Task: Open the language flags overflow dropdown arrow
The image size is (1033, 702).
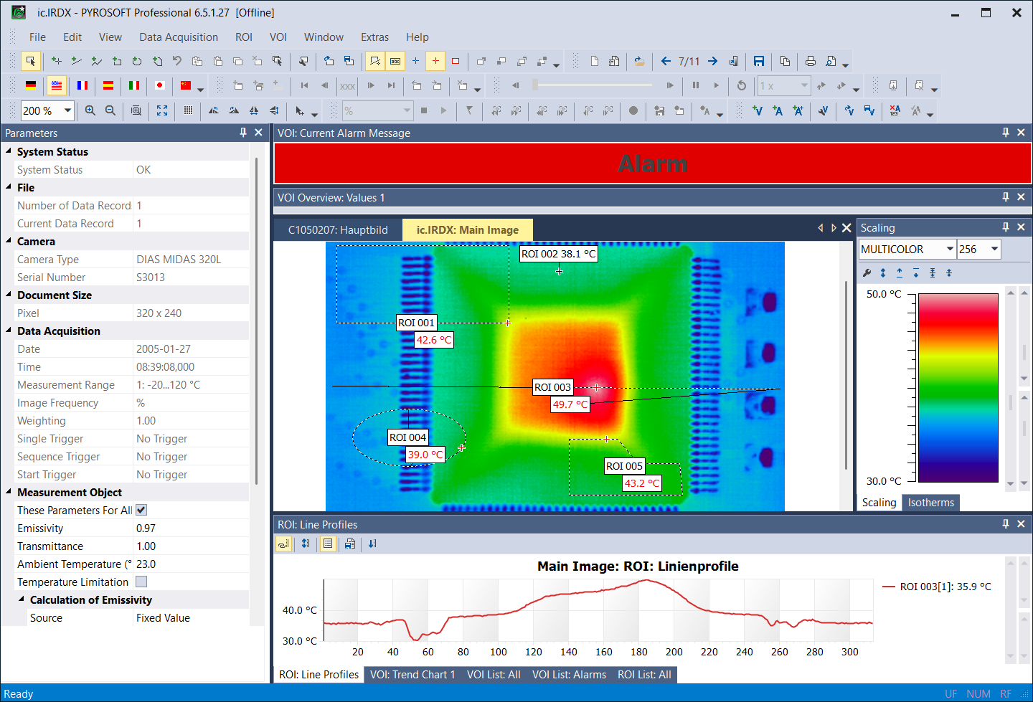Action: click(200, 89)
